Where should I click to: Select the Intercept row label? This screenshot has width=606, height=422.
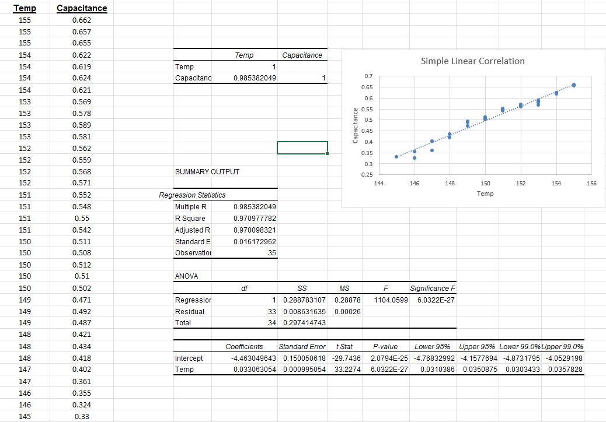(189, 358)
